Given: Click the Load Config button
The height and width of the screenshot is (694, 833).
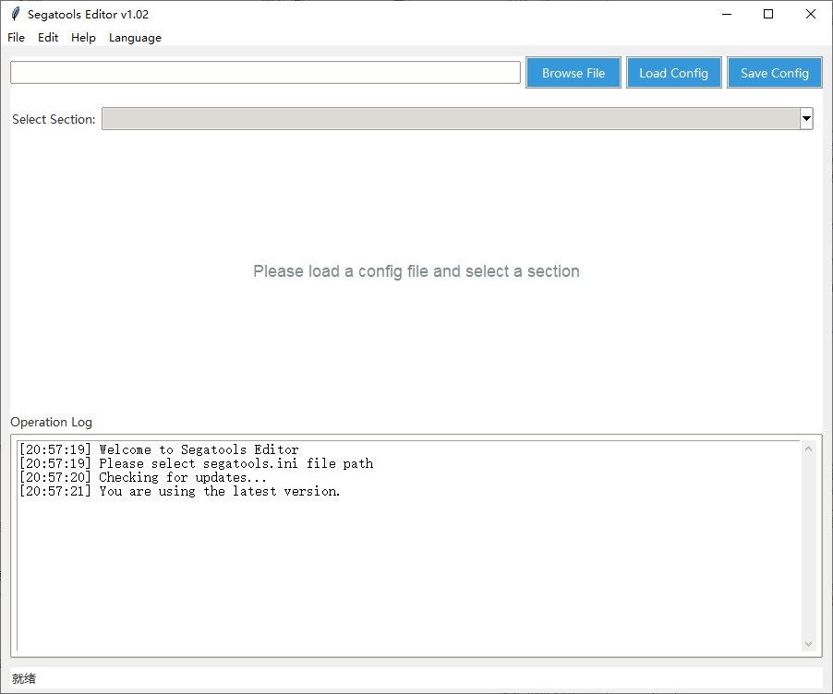Looking at the screenshot, I should tap(673, 73).
